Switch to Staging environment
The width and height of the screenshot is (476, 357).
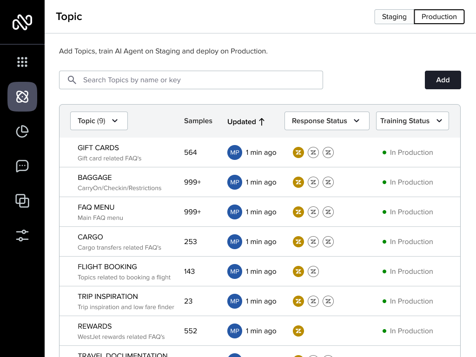[394, 17]
